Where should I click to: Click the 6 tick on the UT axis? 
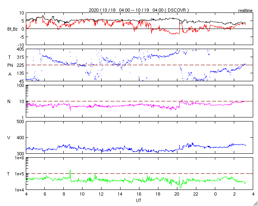coord(45,194)
